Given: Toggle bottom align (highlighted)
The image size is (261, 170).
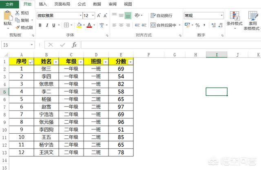Looking at the screenshot, I should point(128,15).
